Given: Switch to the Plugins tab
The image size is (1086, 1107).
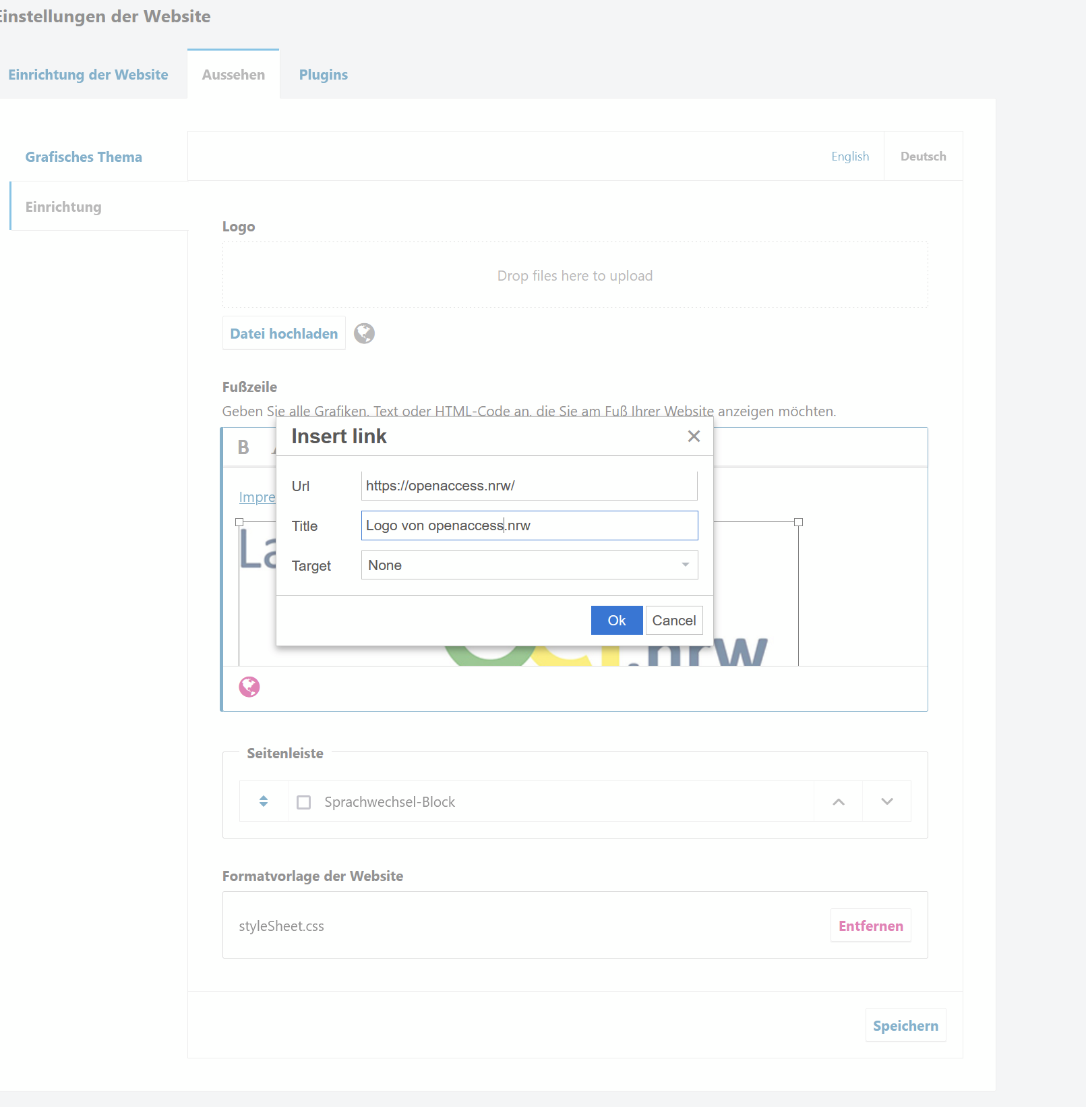Looking at the screenshot, I should pyautogui.click(x=324, y=75).
